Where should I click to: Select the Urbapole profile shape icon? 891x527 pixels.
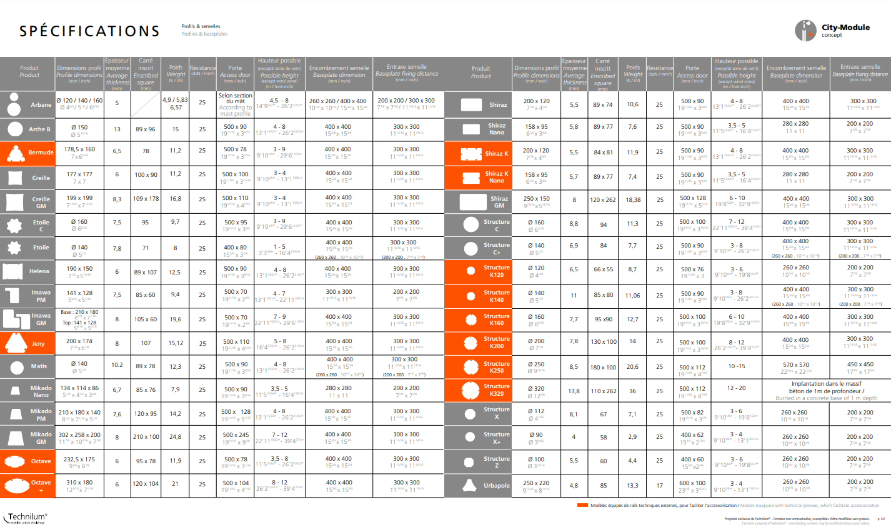coord(469,486)
